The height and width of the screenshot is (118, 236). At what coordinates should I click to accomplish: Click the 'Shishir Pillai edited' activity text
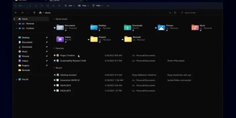176,61
